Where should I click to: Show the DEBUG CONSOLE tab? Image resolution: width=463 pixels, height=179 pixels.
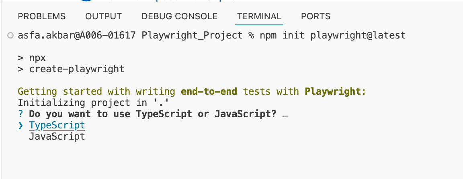pyautogui.click(x=179, y=16)
